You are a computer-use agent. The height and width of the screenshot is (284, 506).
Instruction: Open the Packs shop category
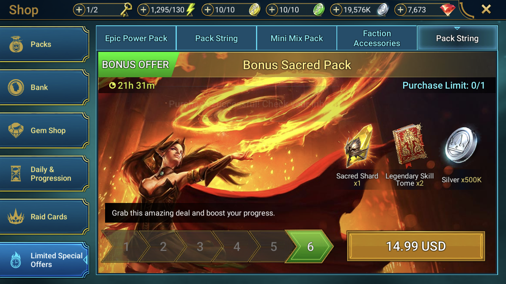(x=44, y=44)
